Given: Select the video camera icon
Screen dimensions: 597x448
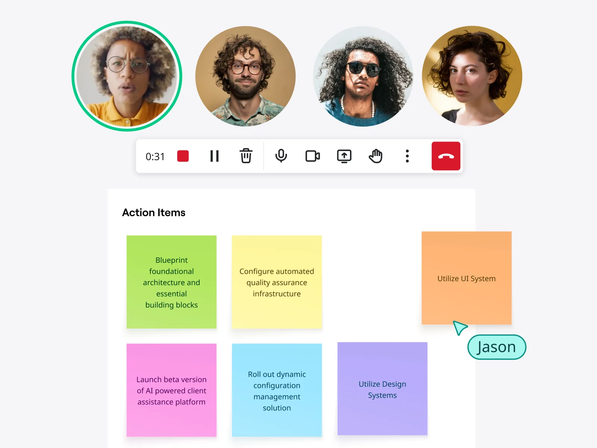Looking at the screenshot, I should coord(312,156).
